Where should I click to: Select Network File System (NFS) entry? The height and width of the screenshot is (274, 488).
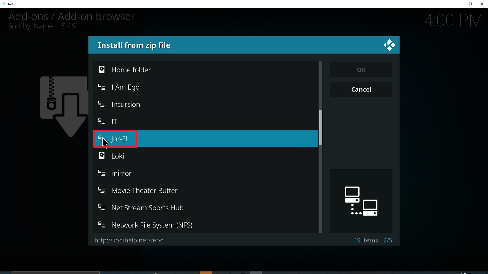click(x=206, y=225)
